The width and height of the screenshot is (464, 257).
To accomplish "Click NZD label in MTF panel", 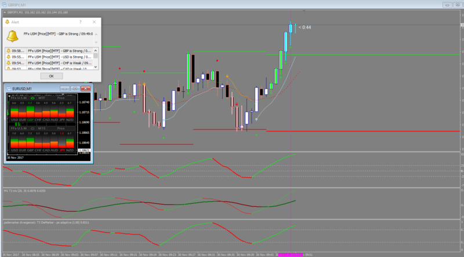I will [70, 120].
